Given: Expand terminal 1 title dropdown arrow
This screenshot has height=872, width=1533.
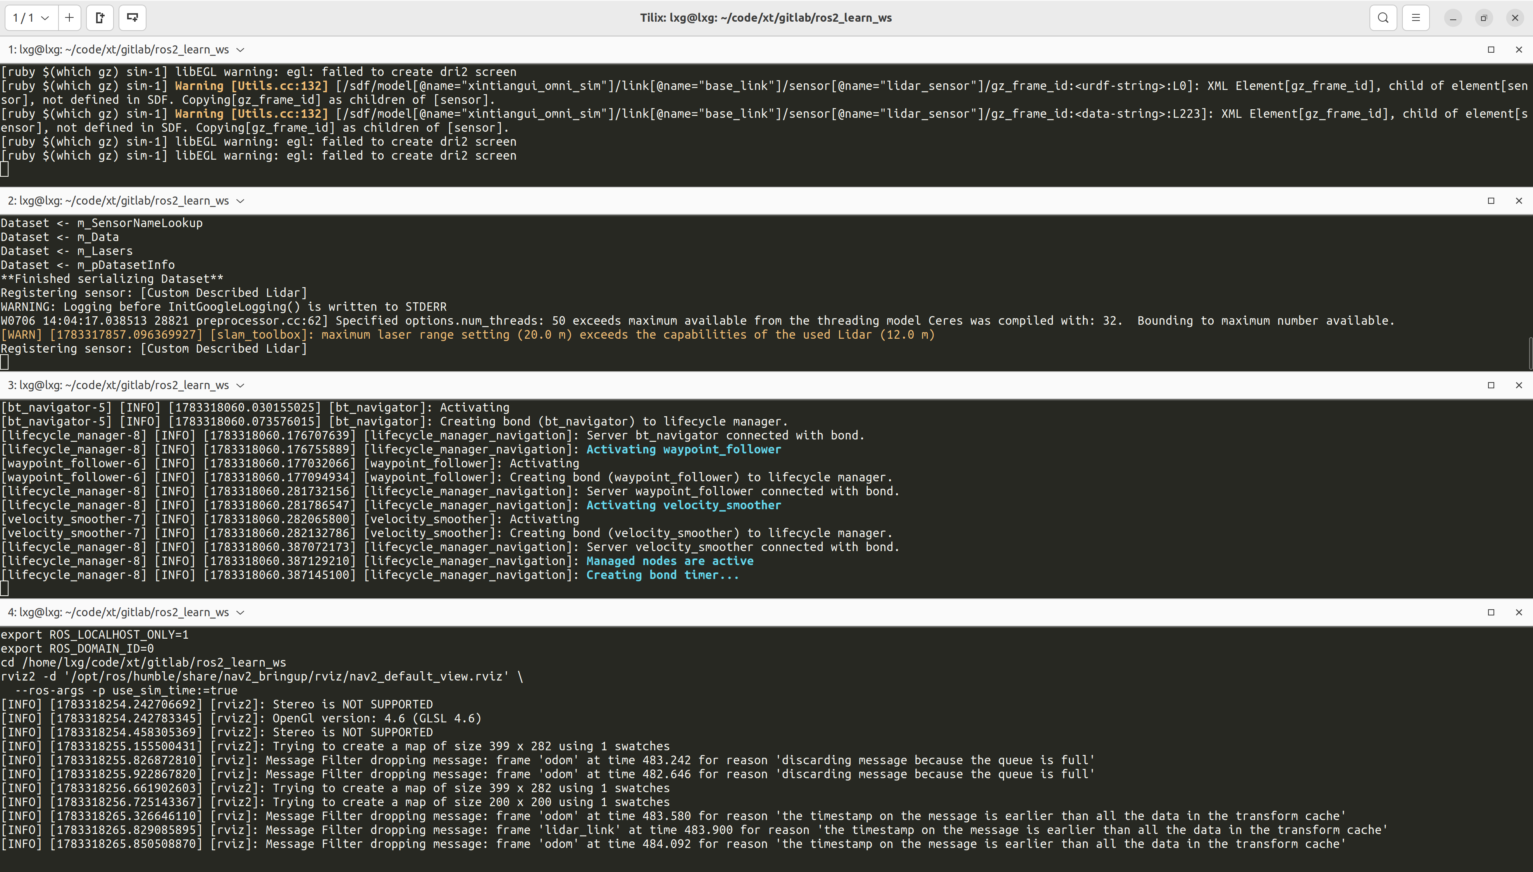Looking at the screenshot, I should pos(240,50).
